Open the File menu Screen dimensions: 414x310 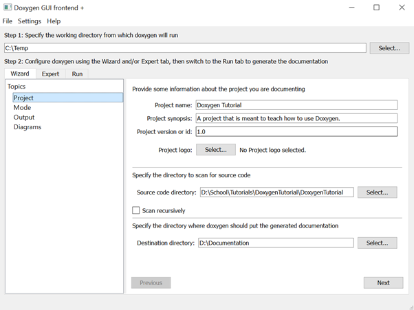click(8, 21)
